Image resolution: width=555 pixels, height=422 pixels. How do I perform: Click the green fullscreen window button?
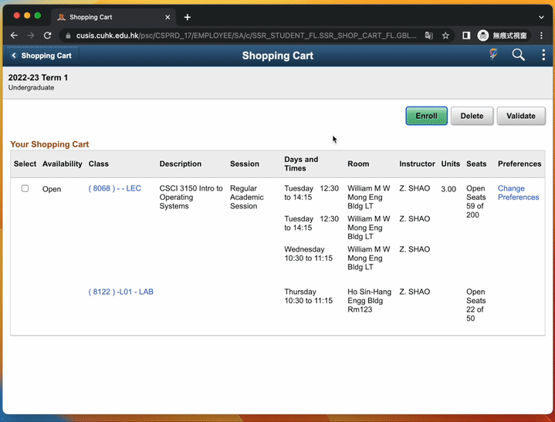coord(38,15)
